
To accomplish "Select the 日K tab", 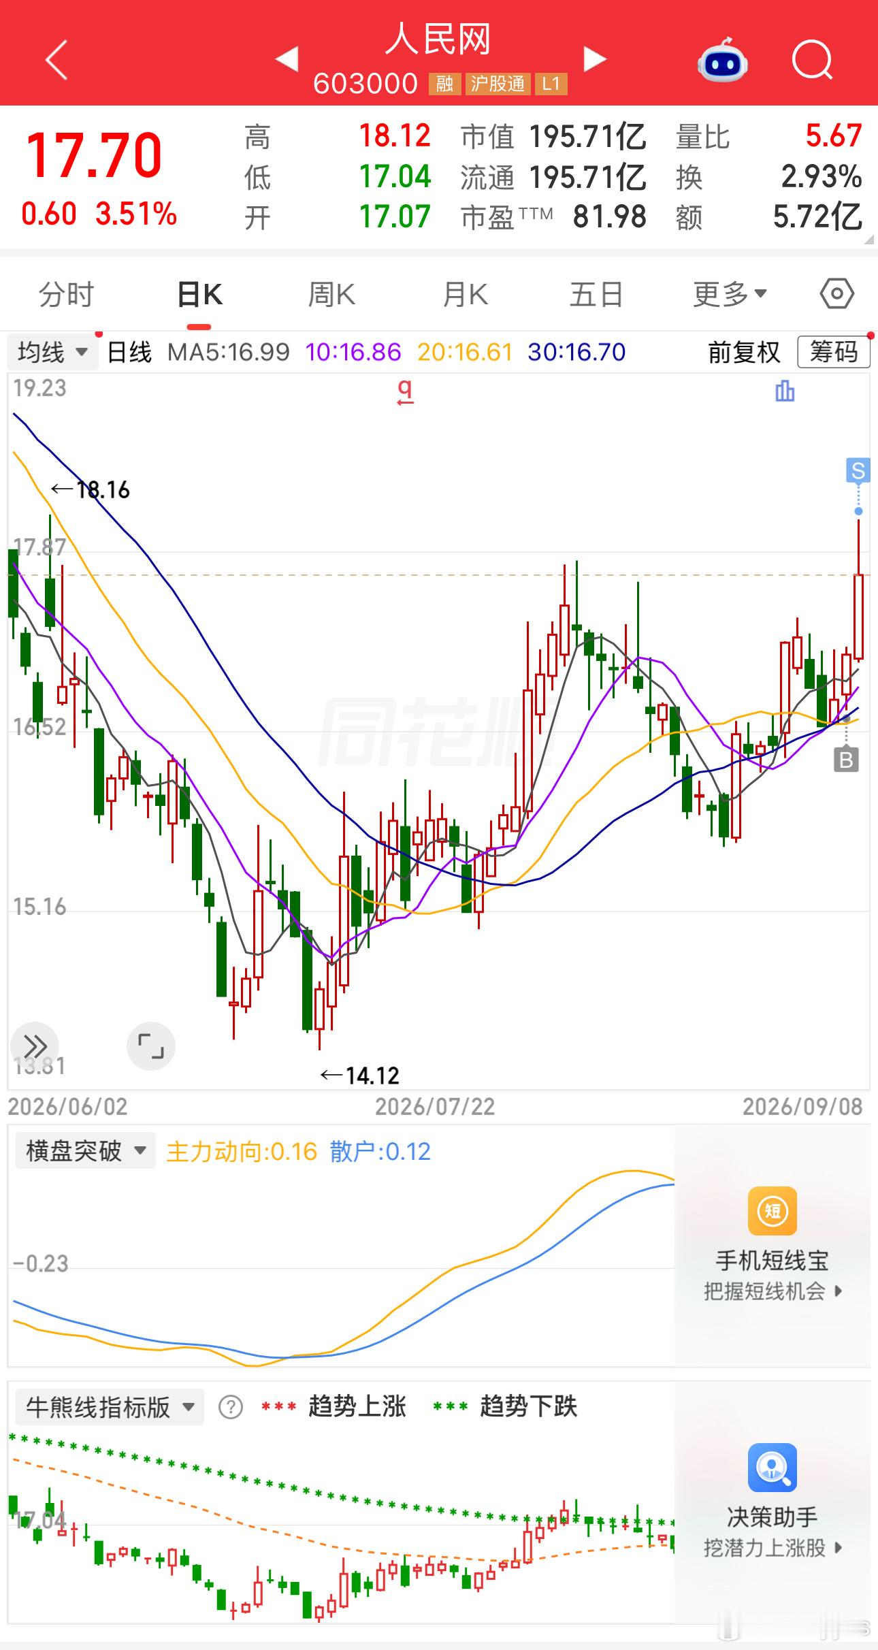I will [199, 295].
